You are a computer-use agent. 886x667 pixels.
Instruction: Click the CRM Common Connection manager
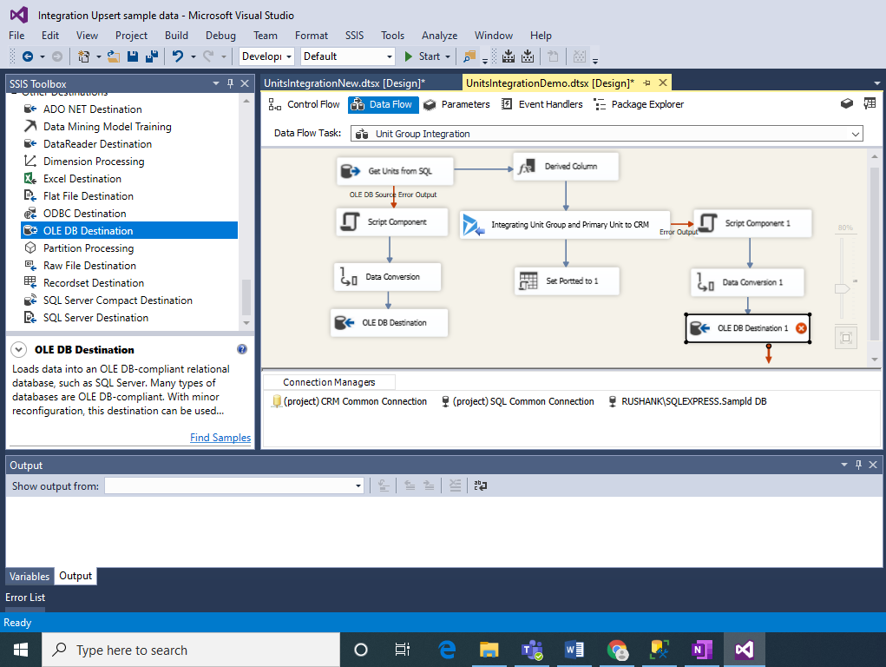[x=350, y=401]
